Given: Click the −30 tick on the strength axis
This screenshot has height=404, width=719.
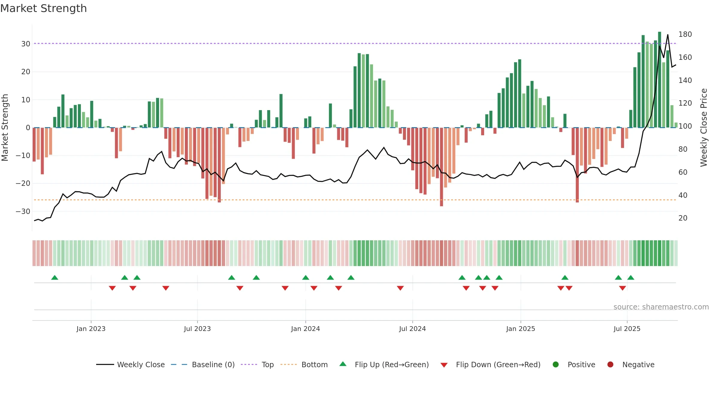Looking at the screenshot, I should (x=23, y=212).
